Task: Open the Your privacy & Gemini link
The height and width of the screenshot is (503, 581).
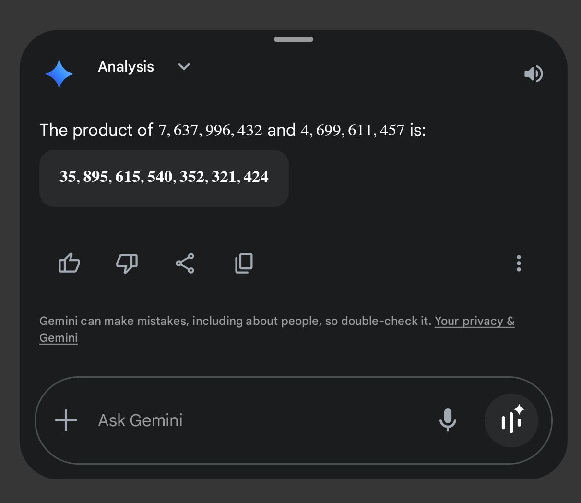Action: (474, 321)
